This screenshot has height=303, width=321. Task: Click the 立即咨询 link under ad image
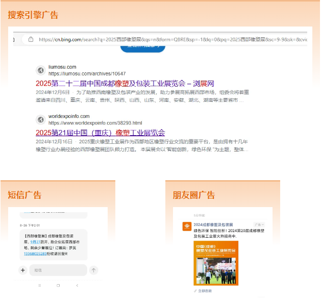[x=204, y=290]
